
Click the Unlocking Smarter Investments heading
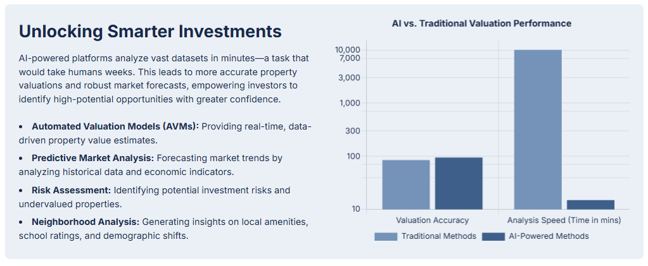(150, 32)
